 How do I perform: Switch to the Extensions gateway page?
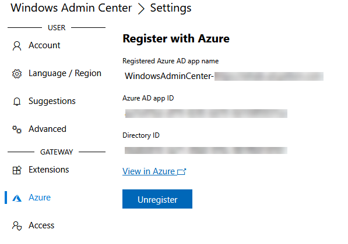point(48,170)
